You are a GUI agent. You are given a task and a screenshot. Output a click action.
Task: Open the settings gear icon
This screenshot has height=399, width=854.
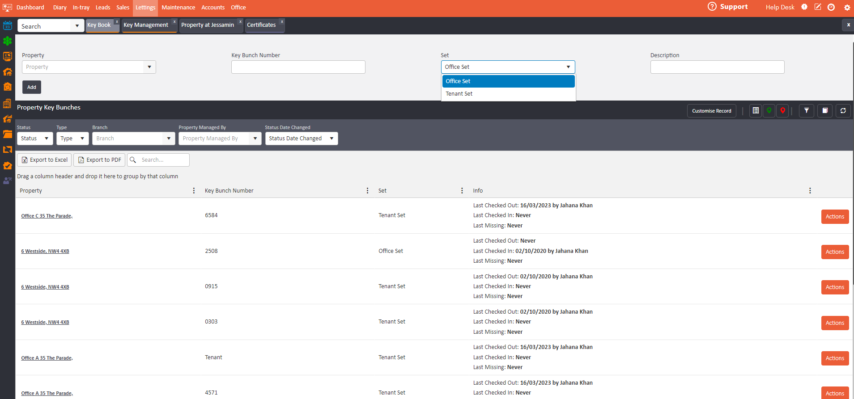coord(847,8)
